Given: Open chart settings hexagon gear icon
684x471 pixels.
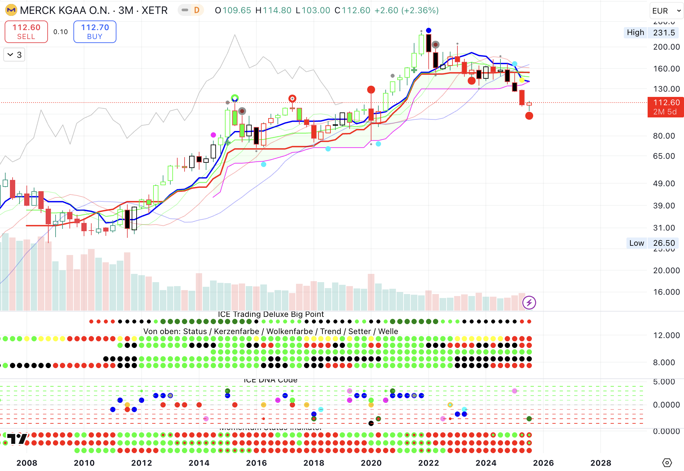Looking at the screenshot, I should click(x=667, y=463).
